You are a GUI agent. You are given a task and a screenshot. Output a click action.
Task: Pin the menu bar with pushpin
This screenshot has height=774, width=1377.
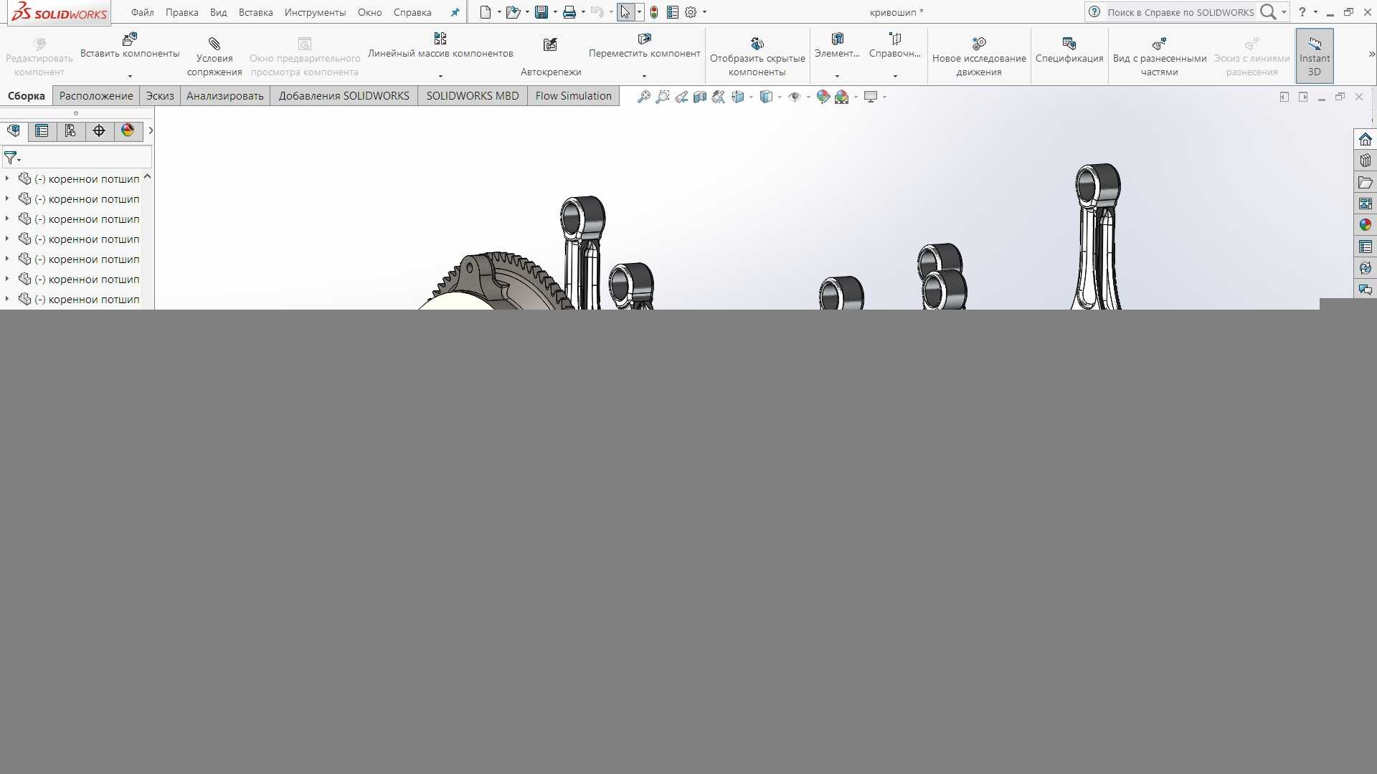tap(455, 12)
